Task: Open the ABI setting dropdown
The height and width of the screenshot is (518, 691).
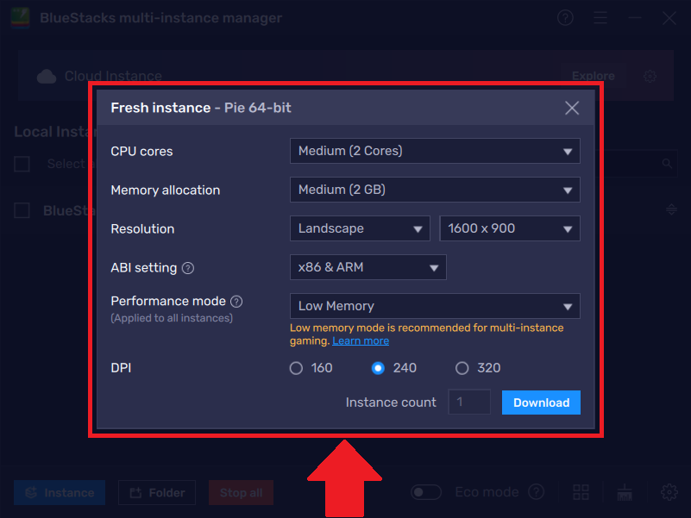Action: click(368, 267)
